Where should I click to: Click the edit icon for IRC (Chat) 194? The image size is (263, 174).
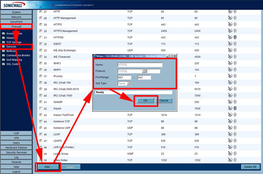coord(230,82)
